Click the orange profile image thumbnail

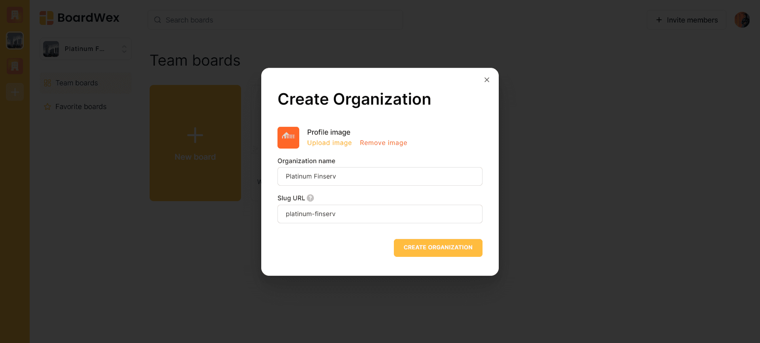tap(288, 138)
